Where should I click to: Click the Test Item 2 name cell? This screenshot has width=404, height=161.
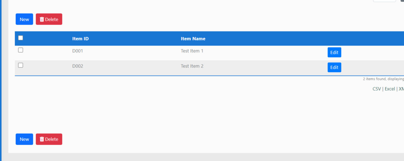pyautogui.click(x=192, y=66)
